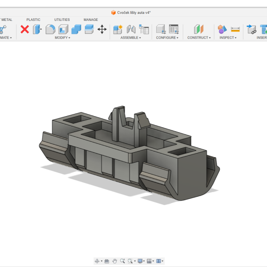This screenshot has height=267, width=267.
Task: Activate the Orbit navigation tool
Action: pyautogui.click(x=97, y=261)
